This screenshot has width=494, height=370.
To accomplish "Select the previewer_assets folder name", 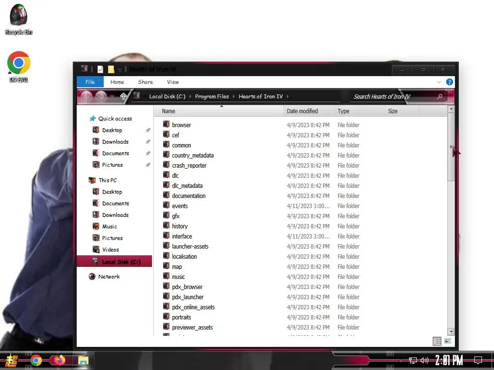I will (x=192, y=327).
